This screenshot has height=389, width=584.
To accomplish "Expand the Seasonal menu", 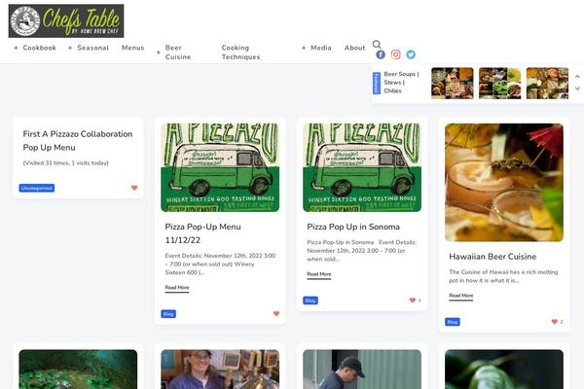I will [93, 48].
